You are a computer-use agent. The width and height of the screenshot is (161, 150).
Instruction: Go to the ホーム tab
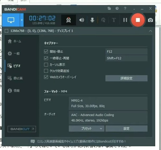pos(15,41)
